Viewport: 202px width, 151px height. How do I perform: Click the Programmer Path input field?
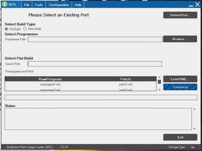[x=95, y=39]
